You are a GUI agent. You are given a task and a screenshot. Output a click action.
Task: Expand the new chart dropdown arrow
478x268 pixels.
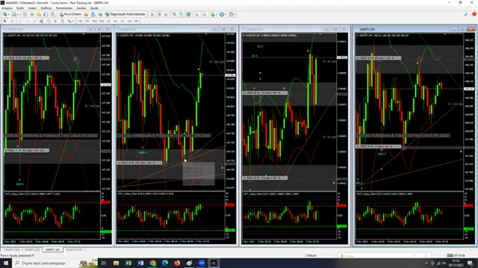[9, 14]
